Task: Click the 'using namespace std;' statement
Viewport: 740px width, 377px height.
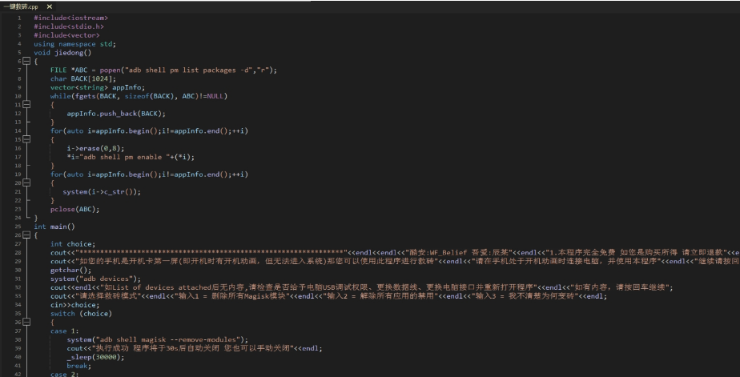Action: (74, 44)
